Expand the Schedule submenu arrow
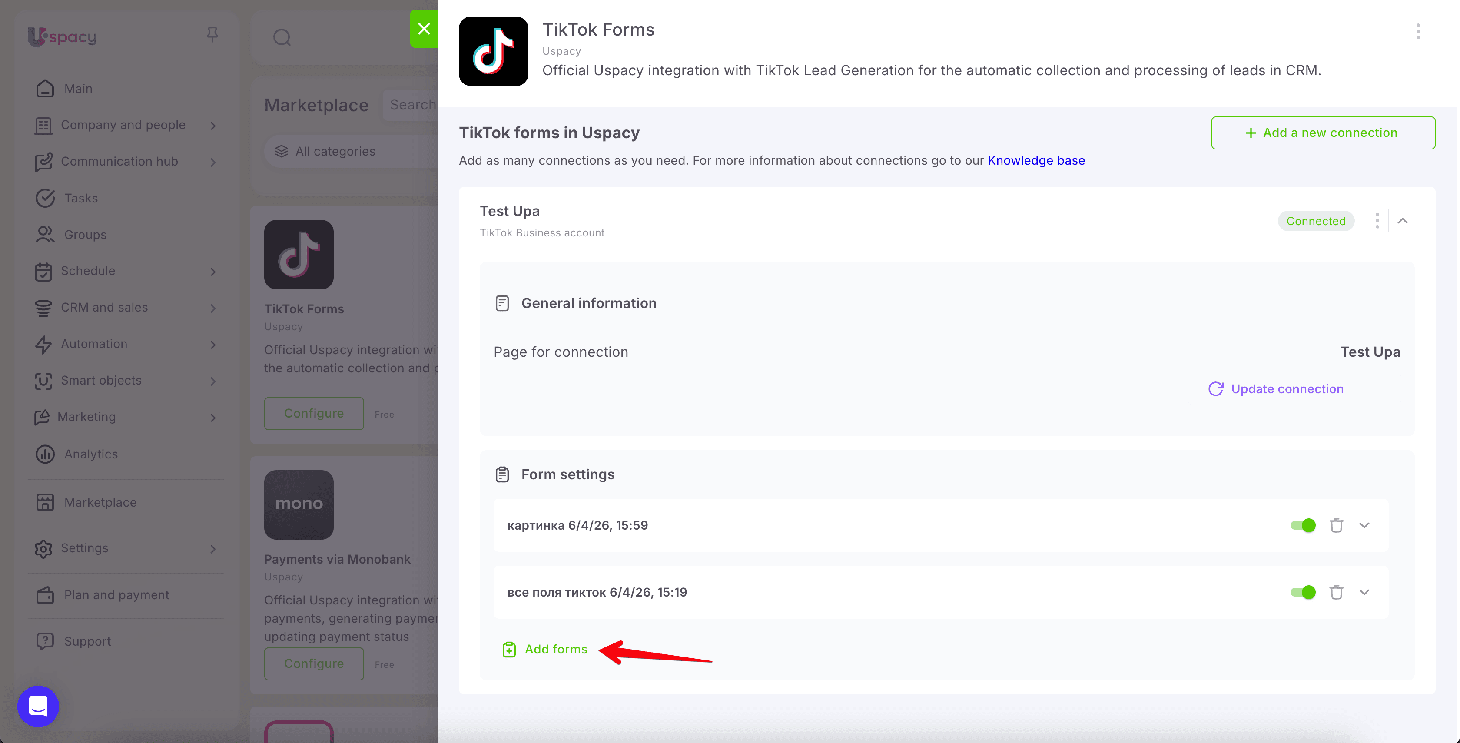This screenshot has width=1460, height=743. click(213, 272)
